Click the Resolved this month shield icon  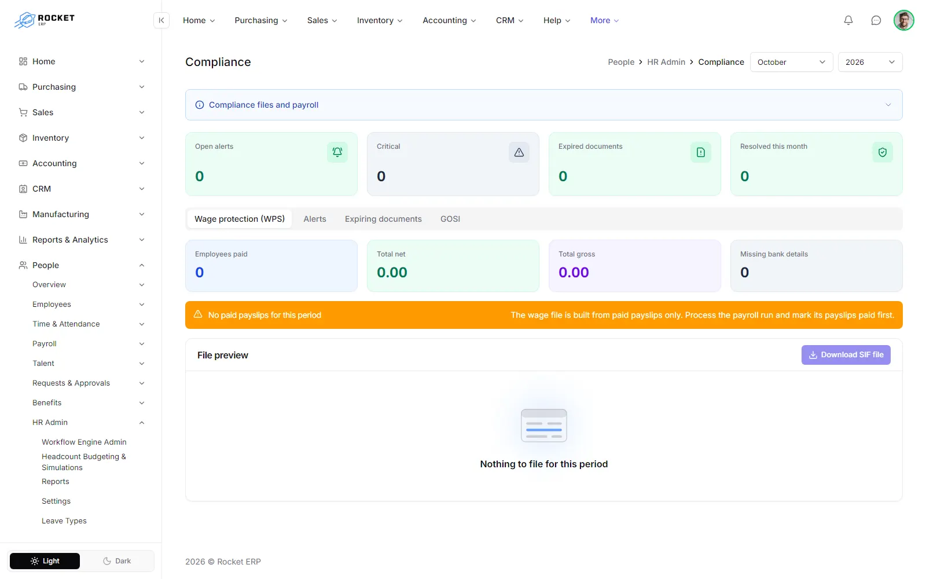(x=883, y=152)
